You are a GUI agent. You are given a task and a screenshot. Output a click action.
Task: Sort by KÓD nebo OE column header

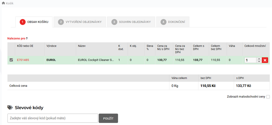click(x=26, y=46)
